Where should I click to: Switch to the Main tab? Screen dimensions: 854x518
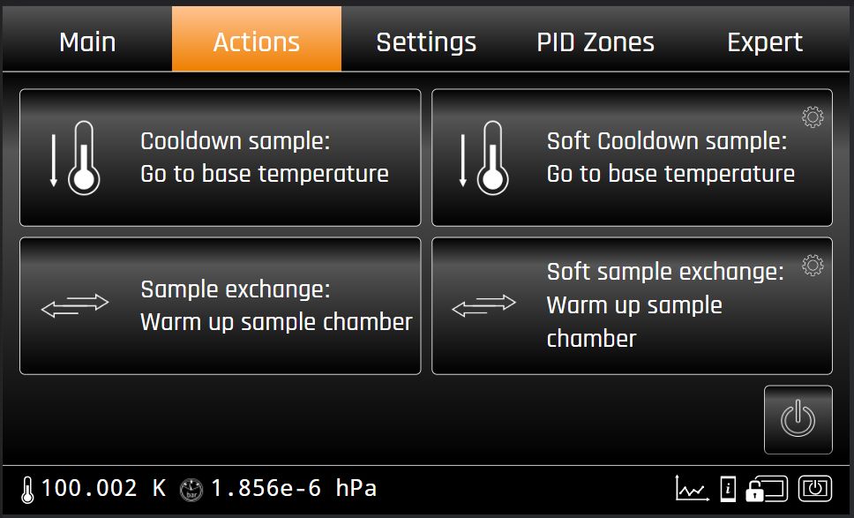[x=87, y=42]
